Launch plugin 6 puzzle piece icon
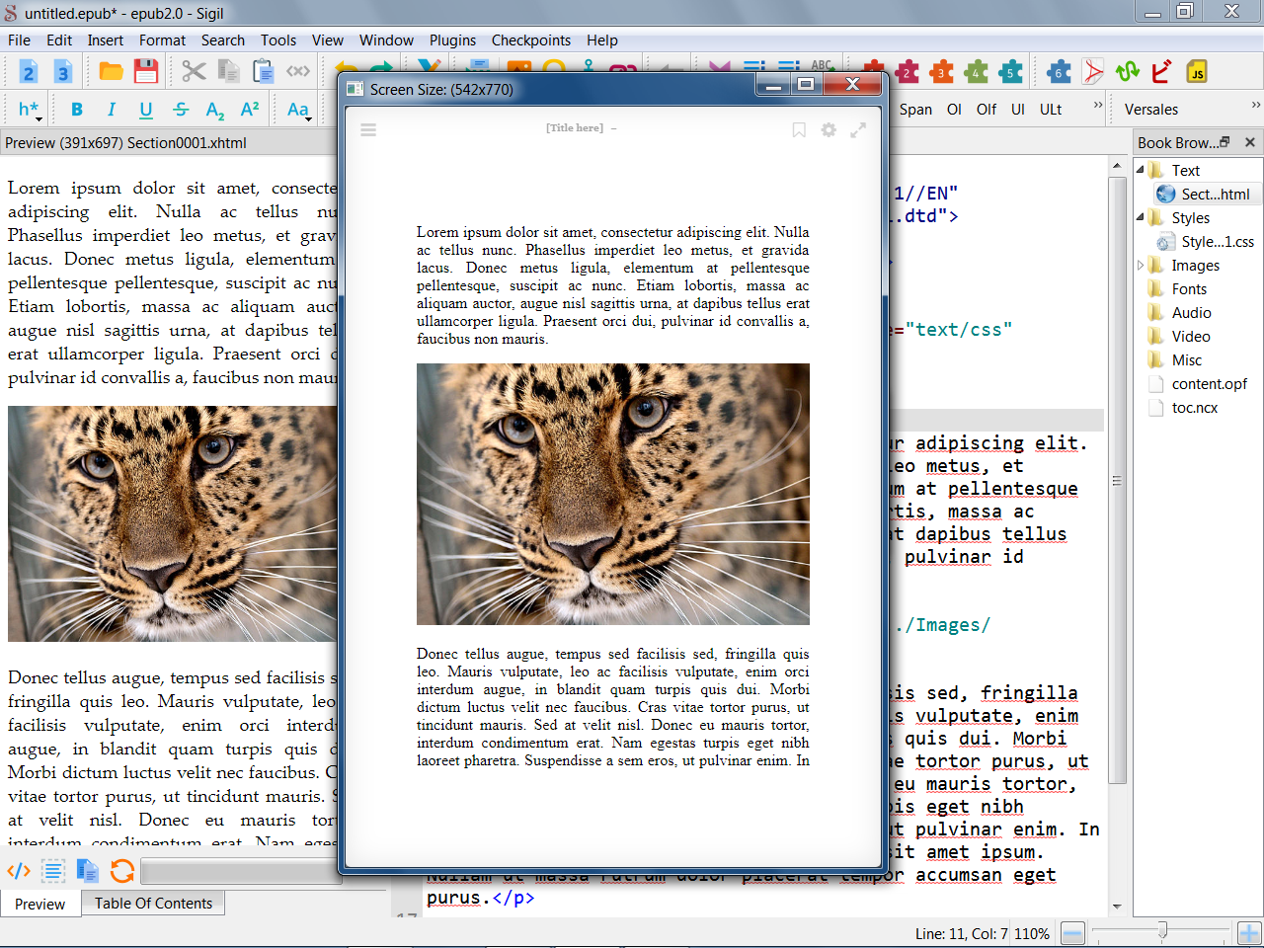 (1059, 71)
